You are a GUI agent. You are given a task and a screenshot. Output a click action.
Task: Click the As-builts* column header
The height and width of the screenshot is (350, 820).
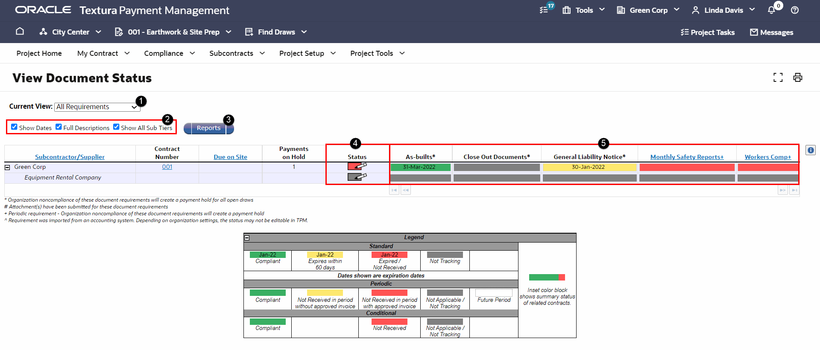pyautogui.click(x=420, y=157)
